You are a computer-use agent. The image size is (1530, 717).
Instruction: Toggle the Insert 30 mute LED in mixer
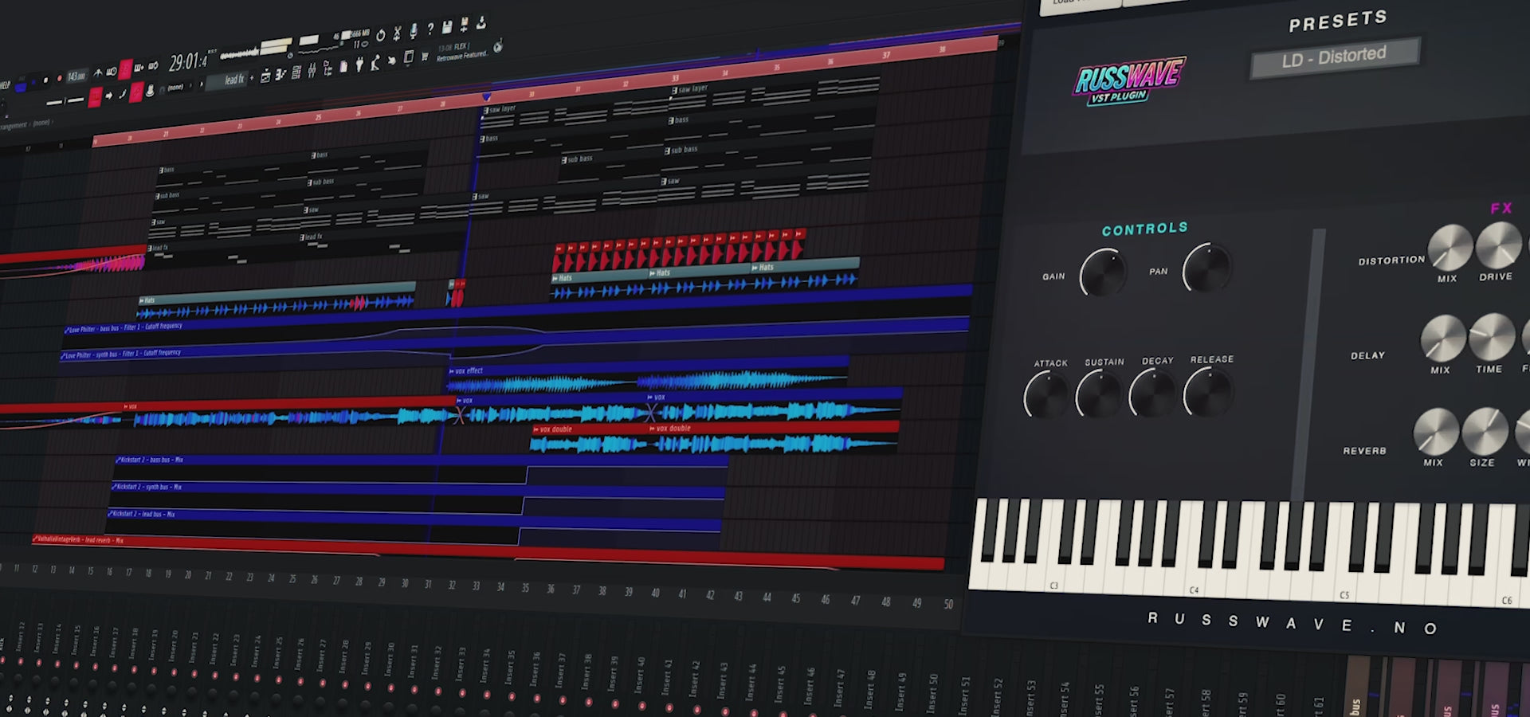(391, 688)
